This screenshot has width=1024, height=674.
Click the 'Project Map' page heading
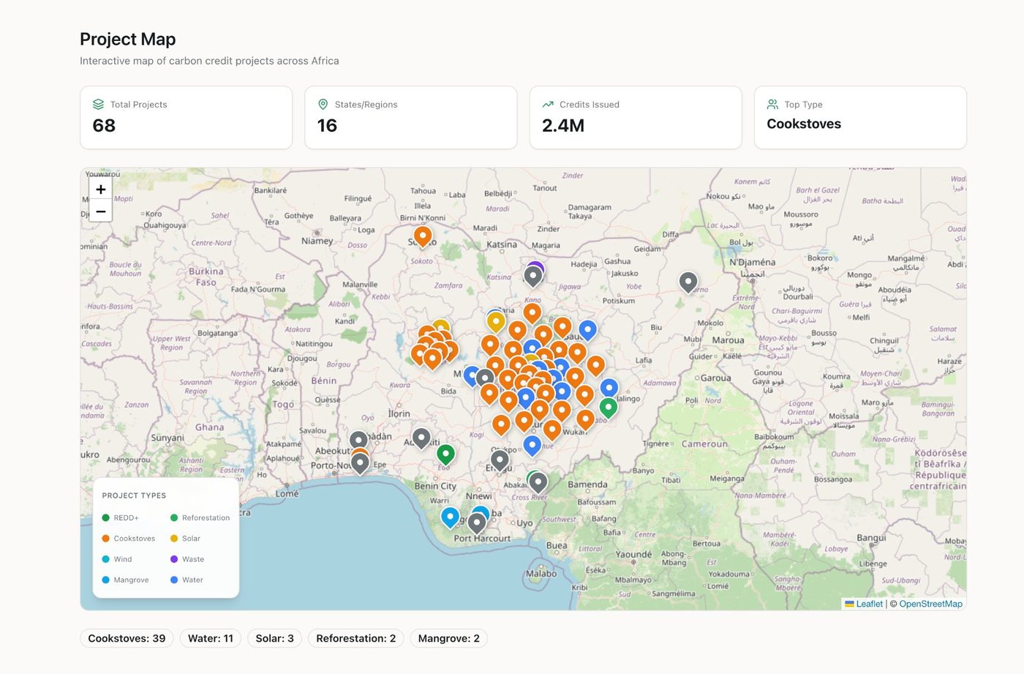click(x=128, y=39)
